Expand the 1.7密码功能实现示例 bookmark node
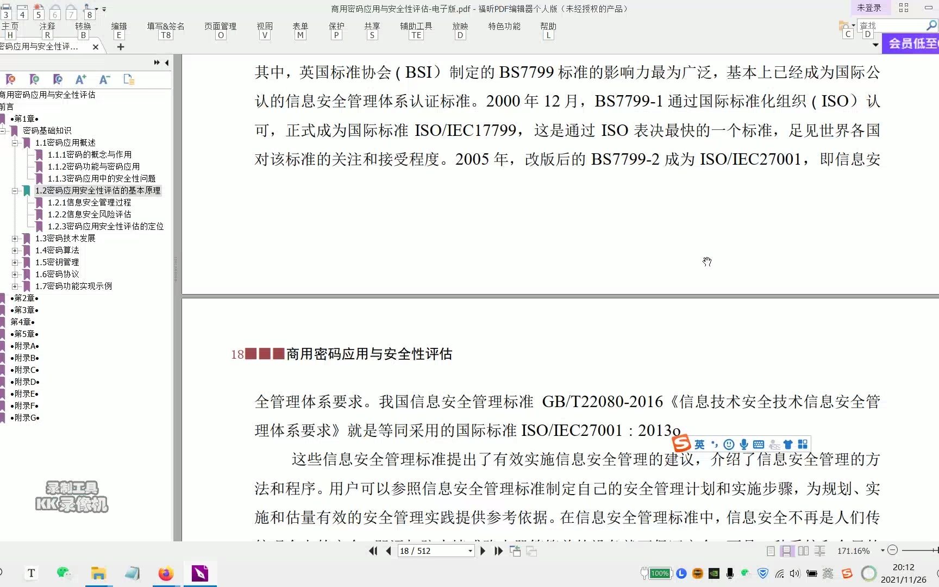The width and height of the screenshot is (939, 587). pos(15,286)
